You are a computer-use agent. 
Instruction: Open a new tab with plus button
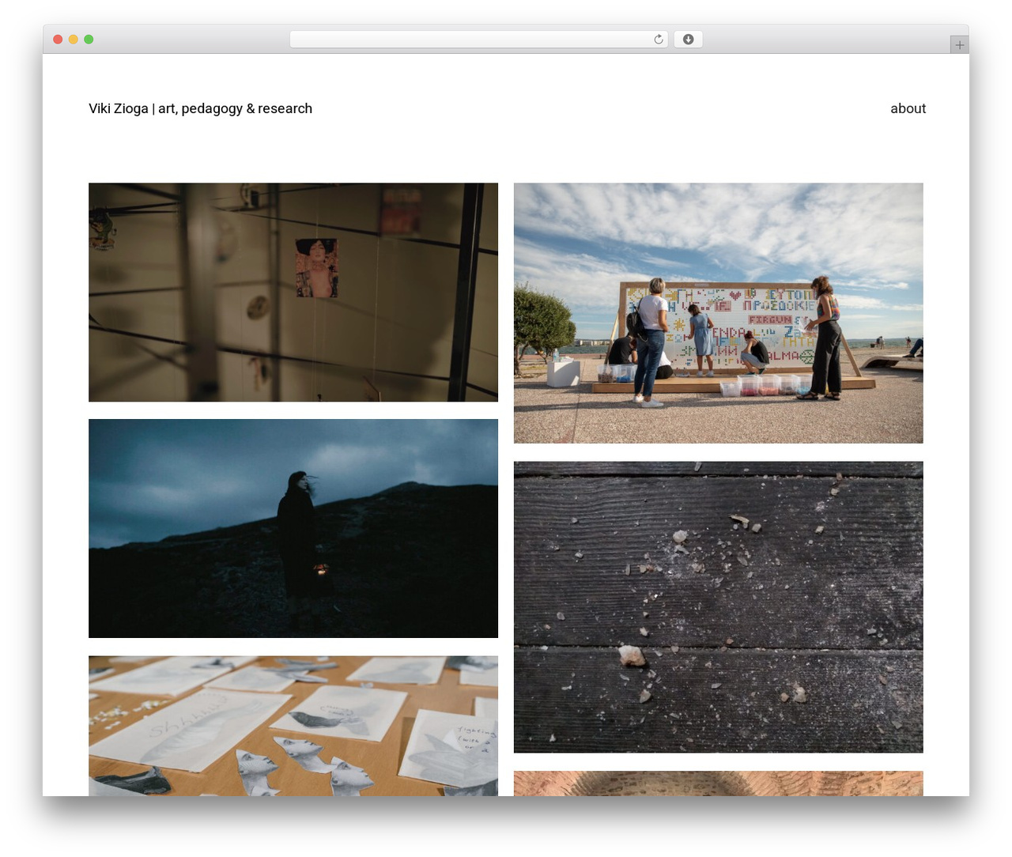click(x=959, y=45)
